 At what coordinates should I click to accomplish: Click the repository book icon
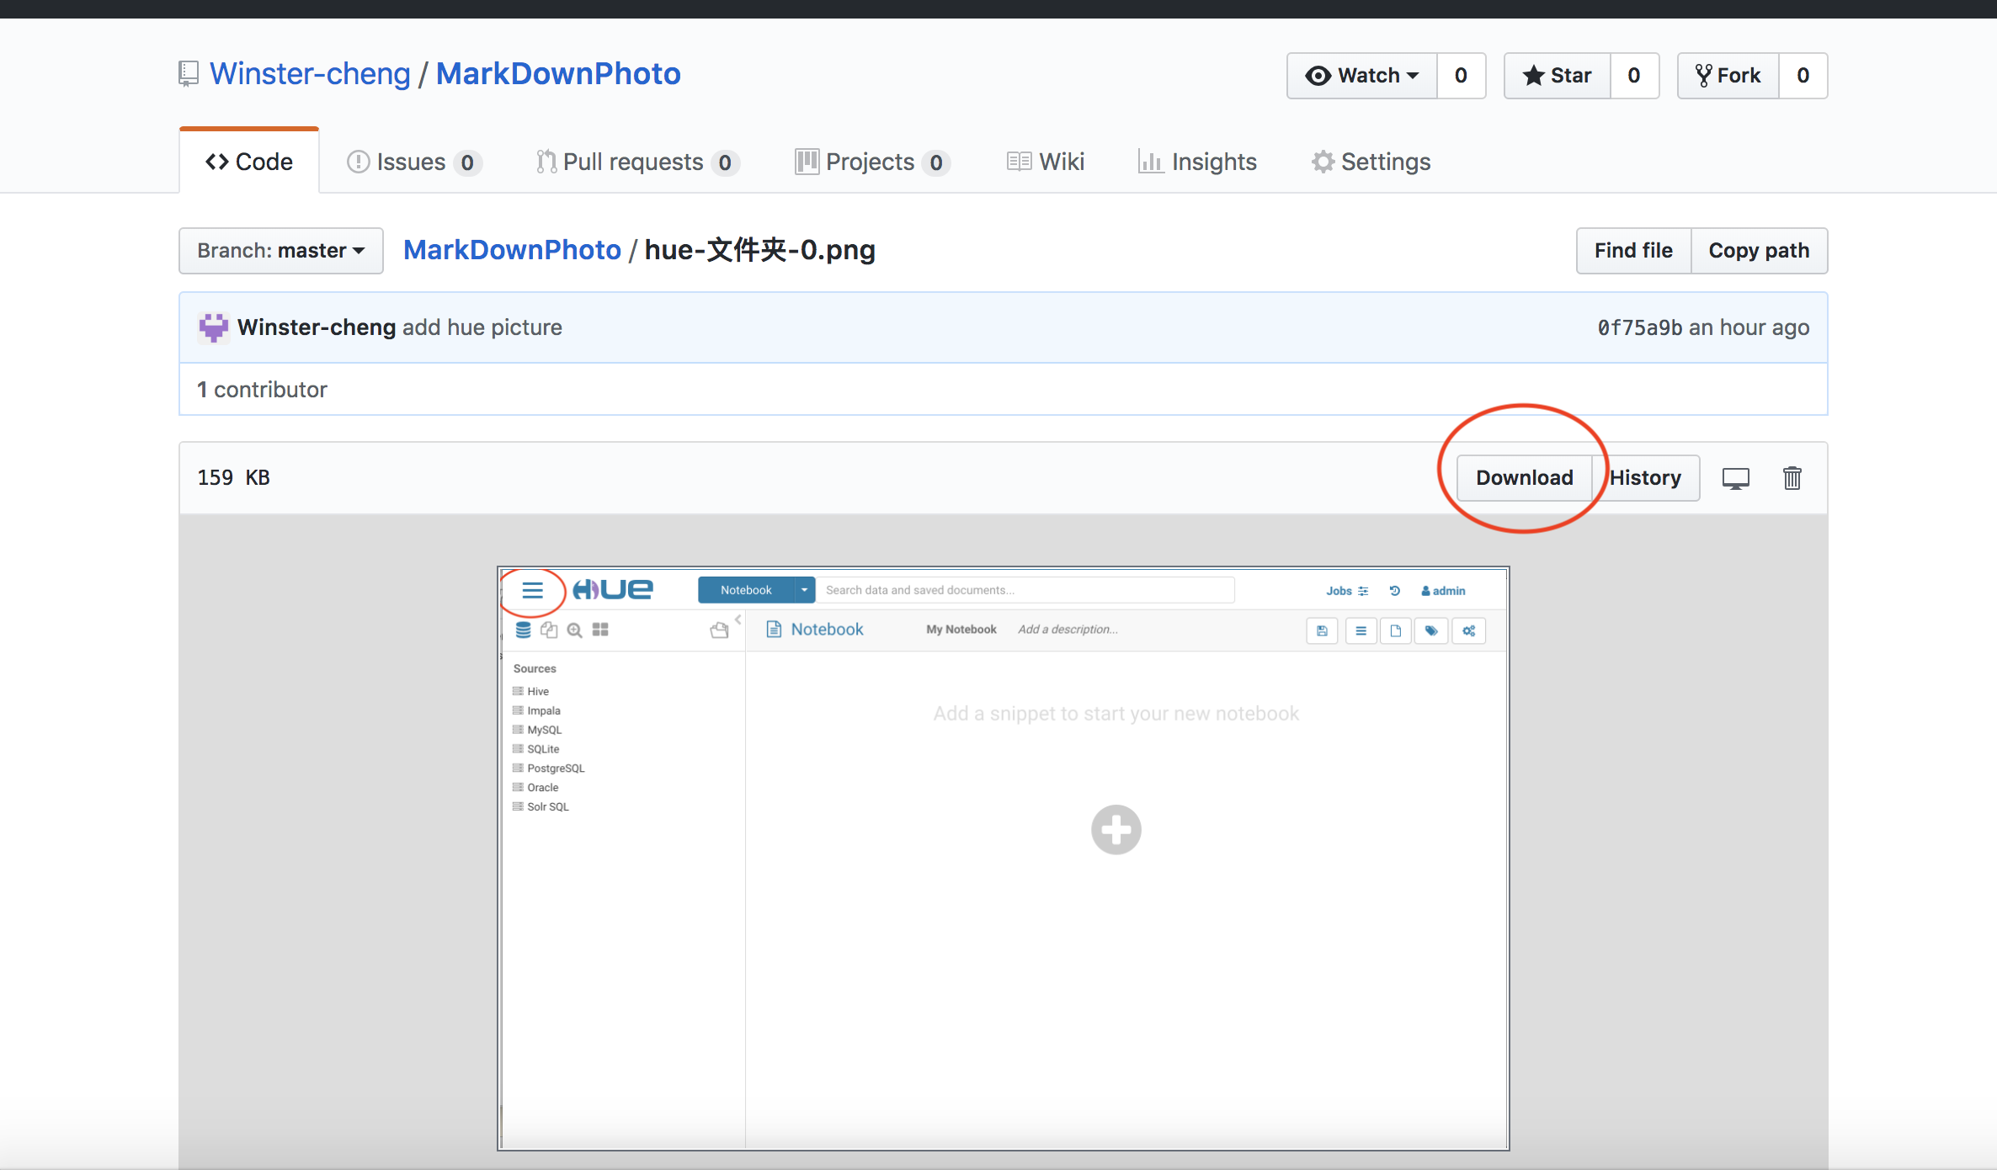coord(189,74)
